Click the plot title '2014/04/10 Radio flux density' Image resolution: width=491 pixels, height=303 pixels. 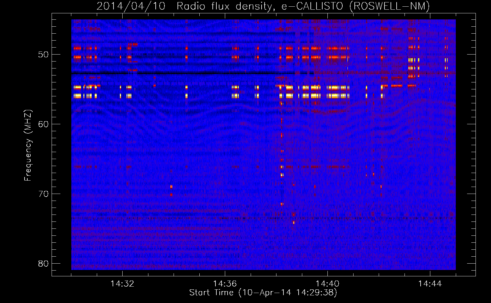263,6
